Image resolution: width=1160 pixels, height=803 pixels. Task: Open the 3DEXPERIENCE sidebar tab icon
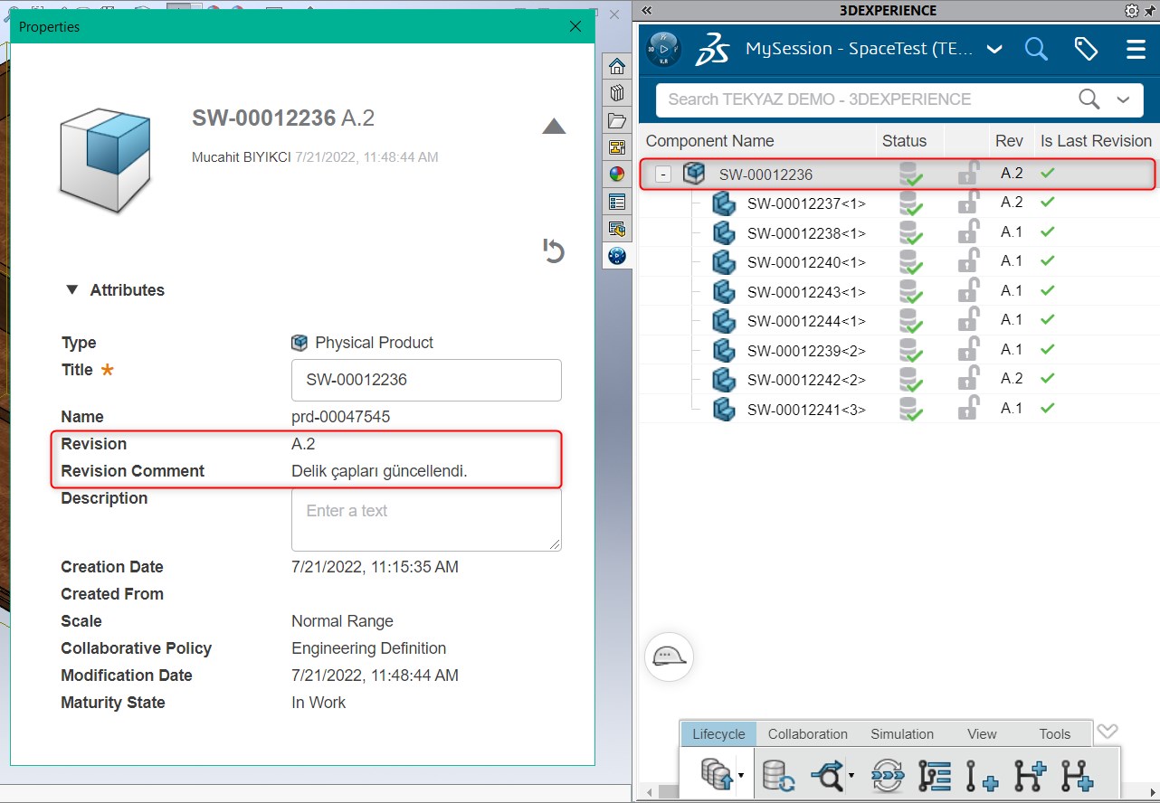tap(617, 256)
